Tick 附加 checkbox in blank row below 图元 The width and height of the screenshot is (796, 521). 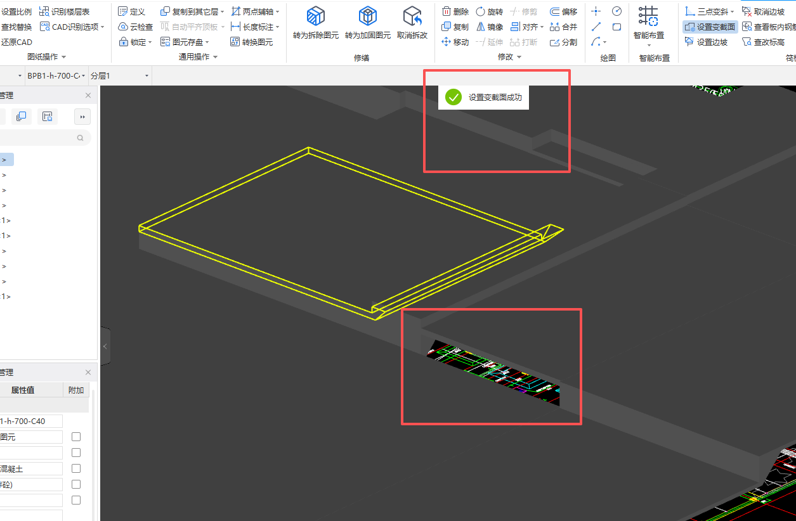point(76,453)
